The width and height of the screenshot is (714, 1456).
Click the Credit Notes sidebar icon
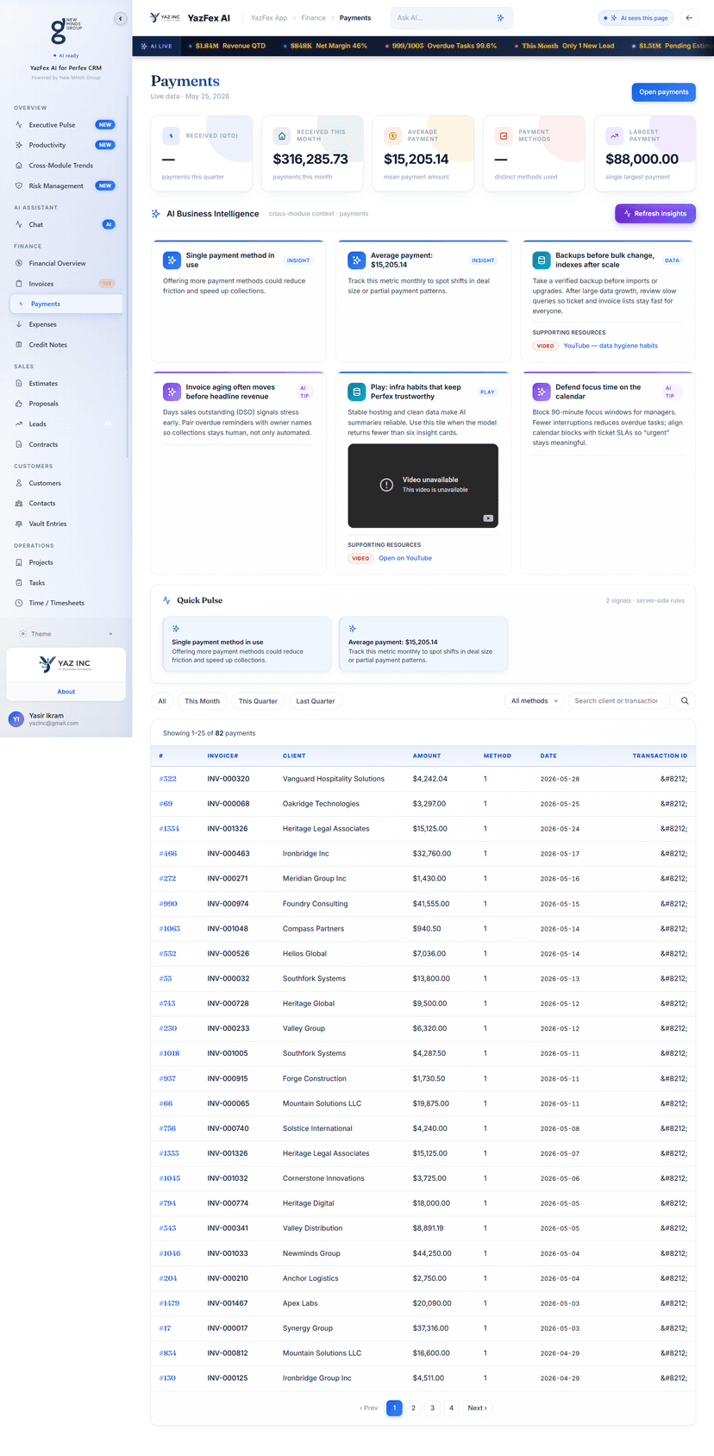pyautogui.click(x=19, y=345)
